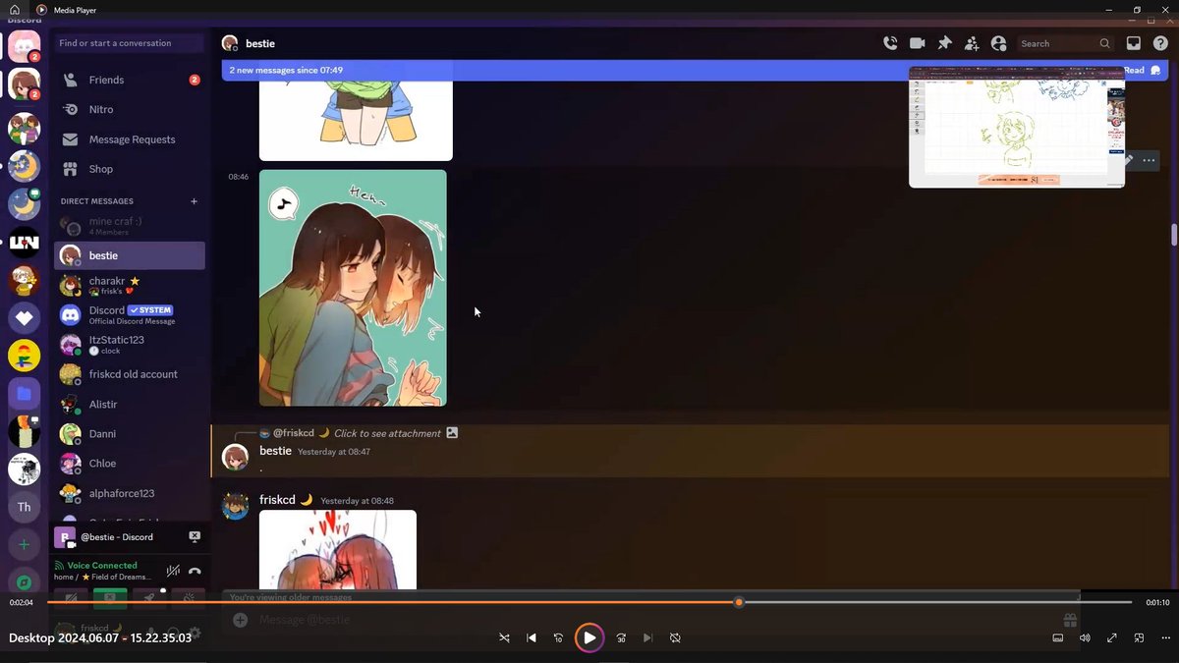1179x663 pixels.
Task: Open Friends in Discord sidebar
Action: (130, 80)
